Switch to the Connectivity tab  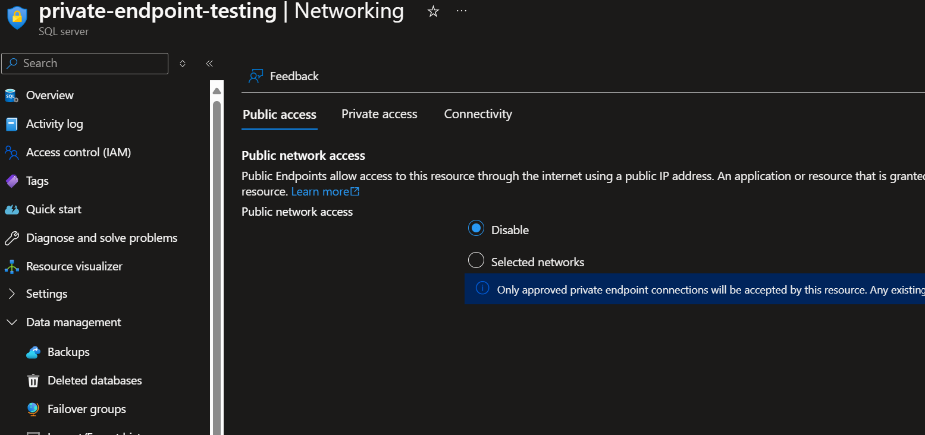[478, 114]
